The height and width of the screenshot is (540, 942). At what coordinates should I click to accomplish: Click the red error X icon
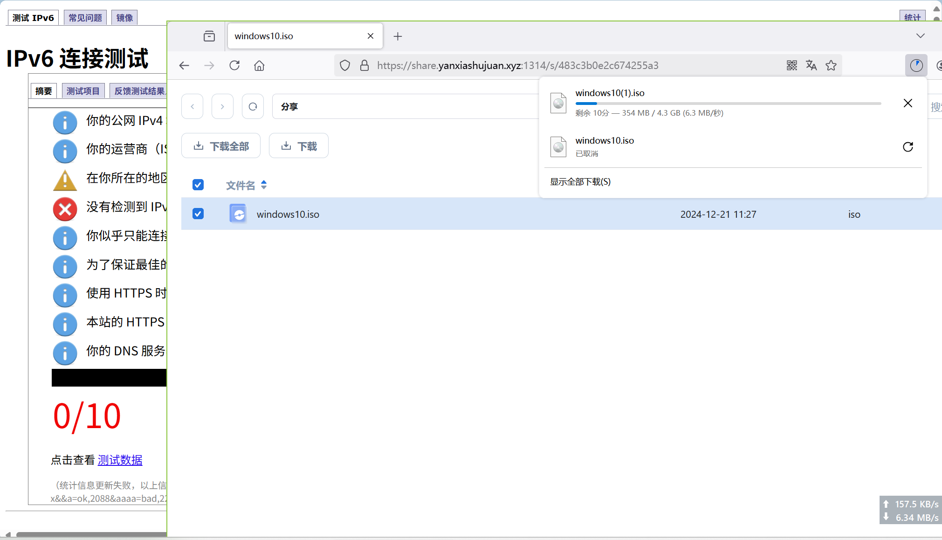click(65, 209)
